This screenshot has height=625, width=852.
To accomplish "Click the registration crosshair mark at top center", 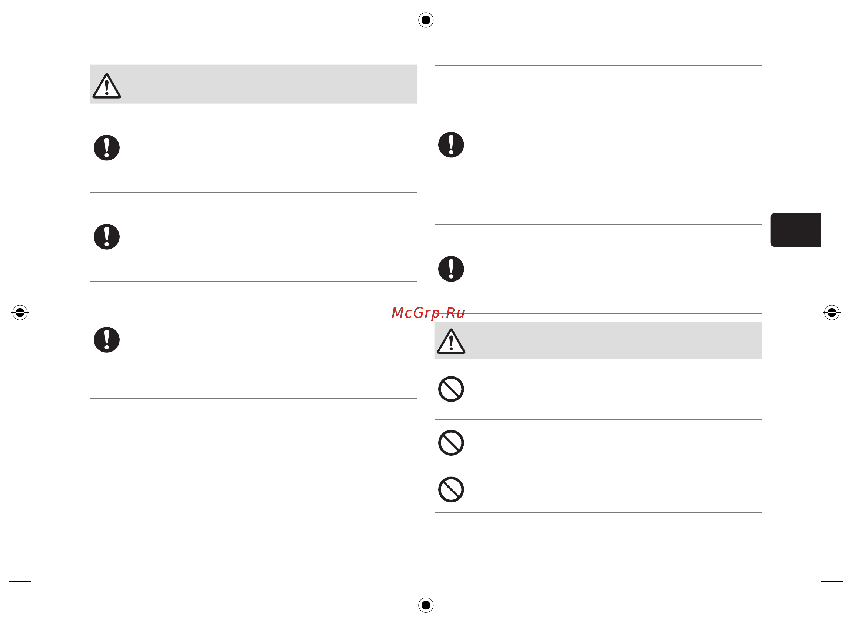I will pyautogui.click(x=426, y=20).
